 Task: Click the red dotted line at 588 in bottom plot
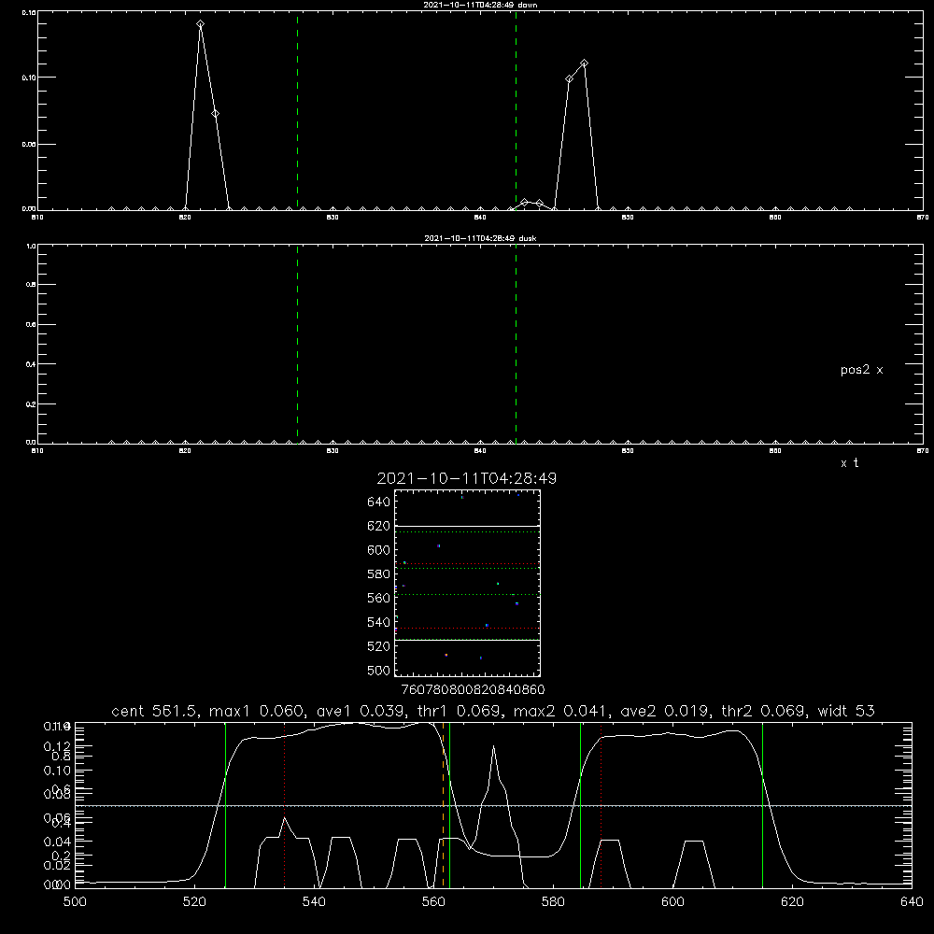[x=601, y=805]
